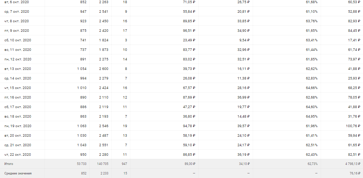The image size is (363, 178).
Task: Select the сб, 10 окт. 2020 date
Action: (x=18, y=40)
